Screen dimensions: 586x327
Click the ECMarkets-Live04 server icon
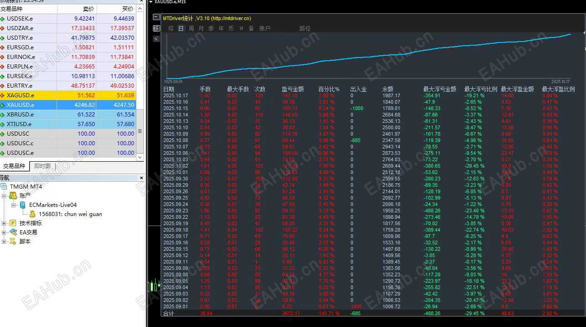[x=22, y=205]
